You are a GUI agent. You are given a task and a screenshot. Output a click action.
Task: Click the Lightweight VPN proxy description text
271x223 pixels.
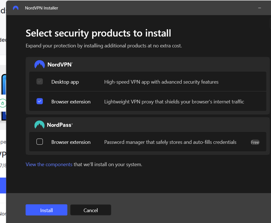174,102
